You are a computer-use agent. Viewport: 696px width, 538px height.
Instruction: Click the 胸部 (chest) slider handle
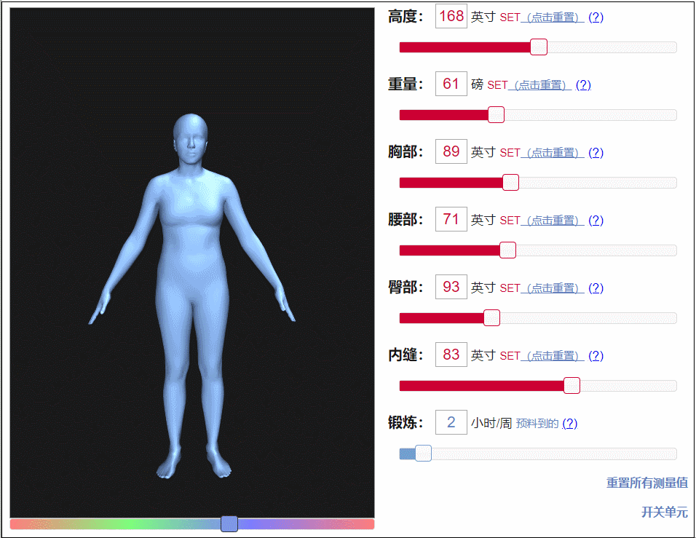click(x=510, y=182)
